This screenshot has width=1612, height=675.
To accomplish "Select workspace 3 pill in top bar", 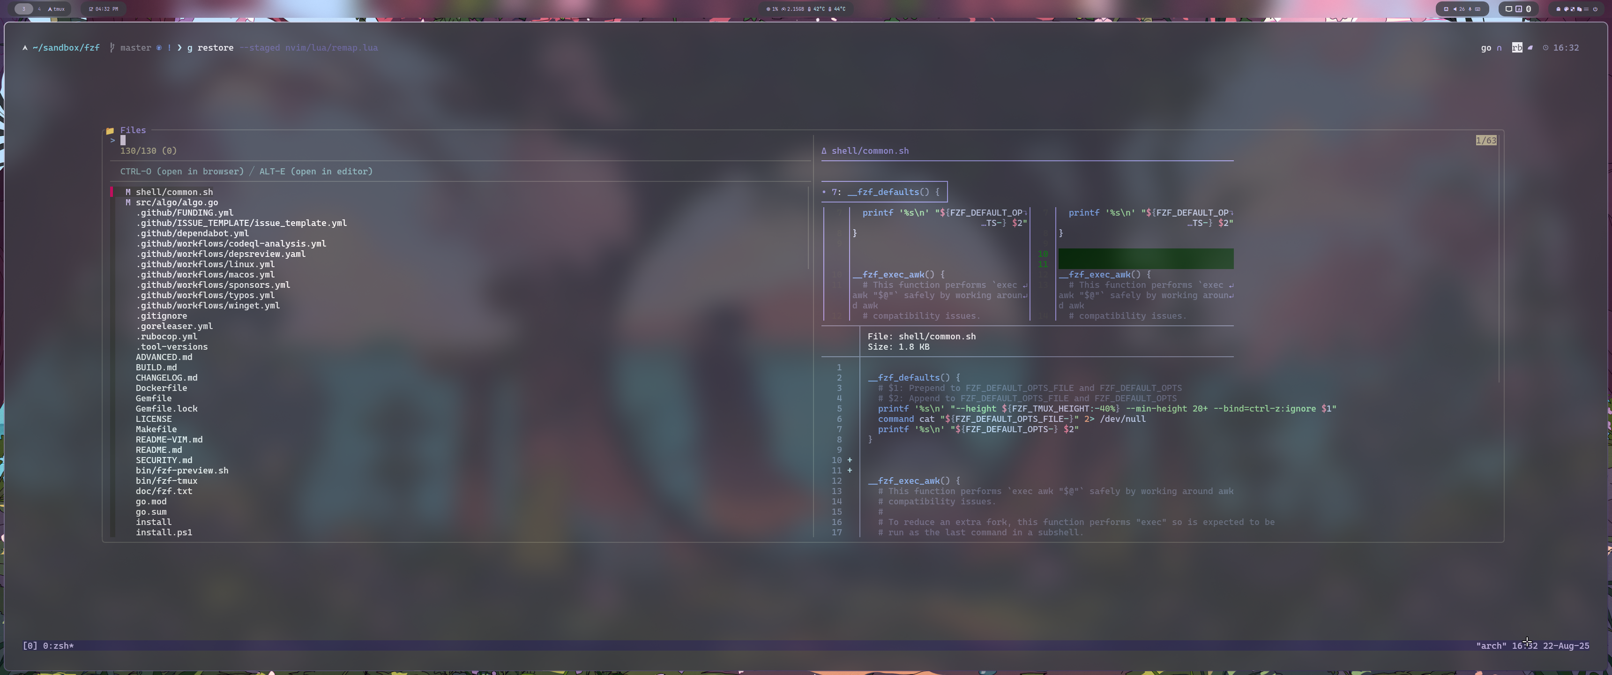I will pyautogui.click(x=24, y=9).
